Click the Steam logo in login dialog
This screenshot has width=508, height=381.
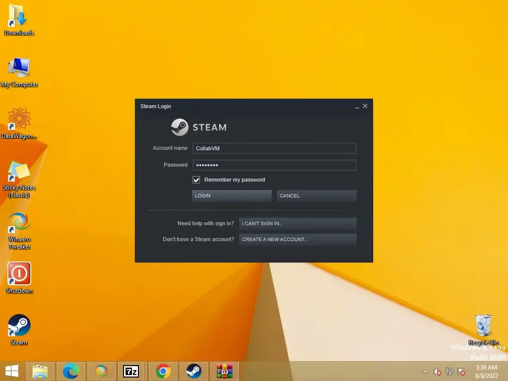pyautogui.click(x=199, y=127)
